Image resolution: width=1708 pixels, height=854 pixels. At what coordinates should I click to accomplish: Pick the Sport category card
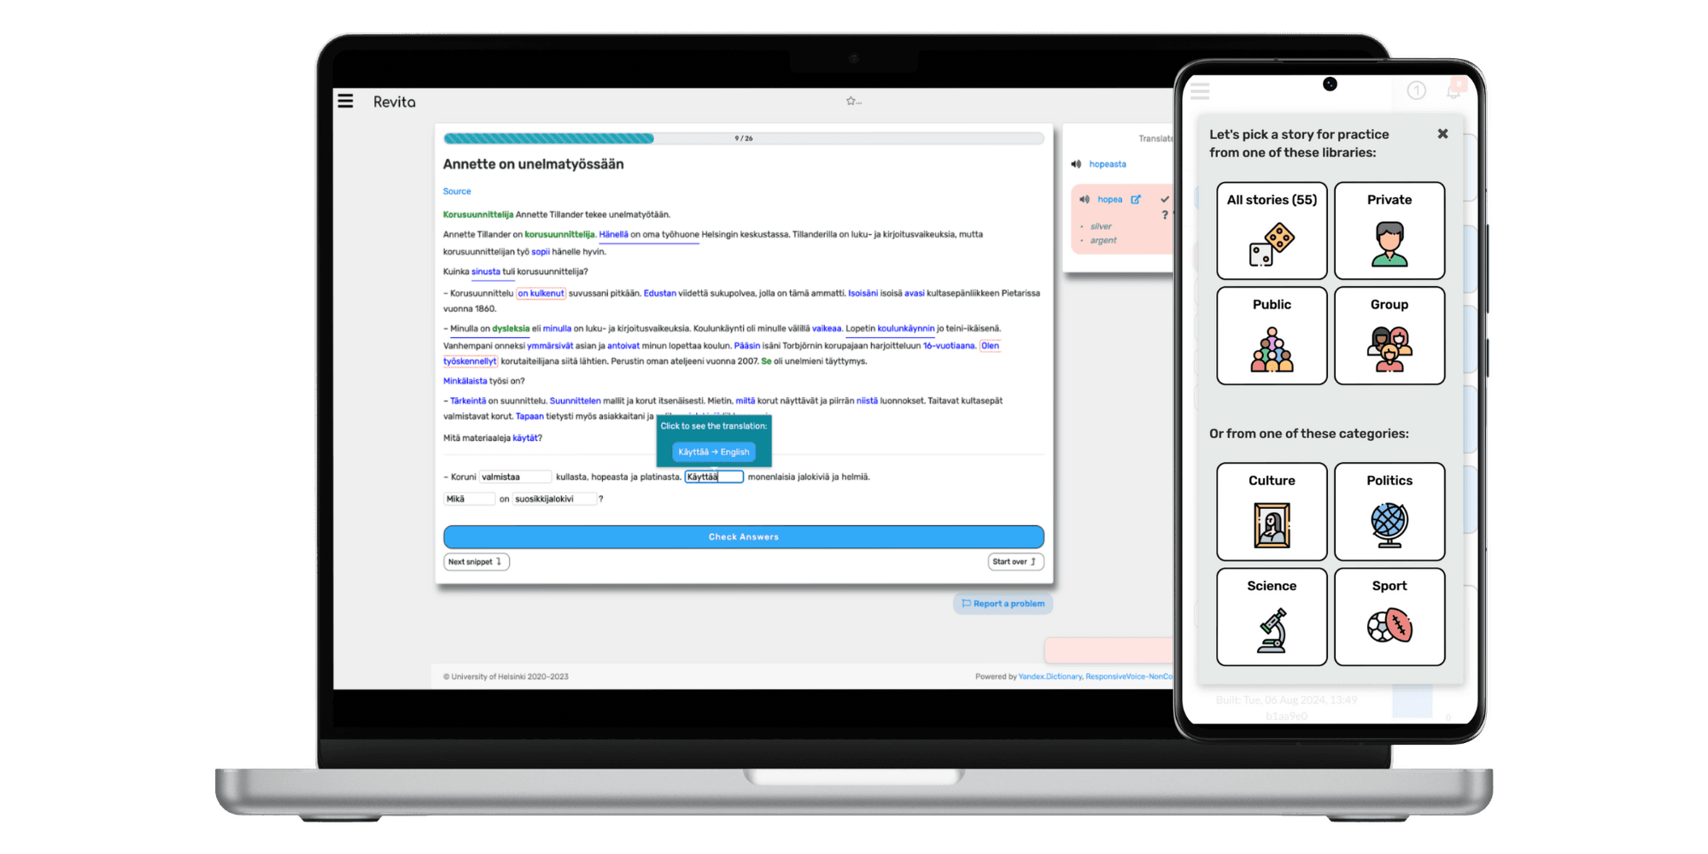(x=1389, y=617)
